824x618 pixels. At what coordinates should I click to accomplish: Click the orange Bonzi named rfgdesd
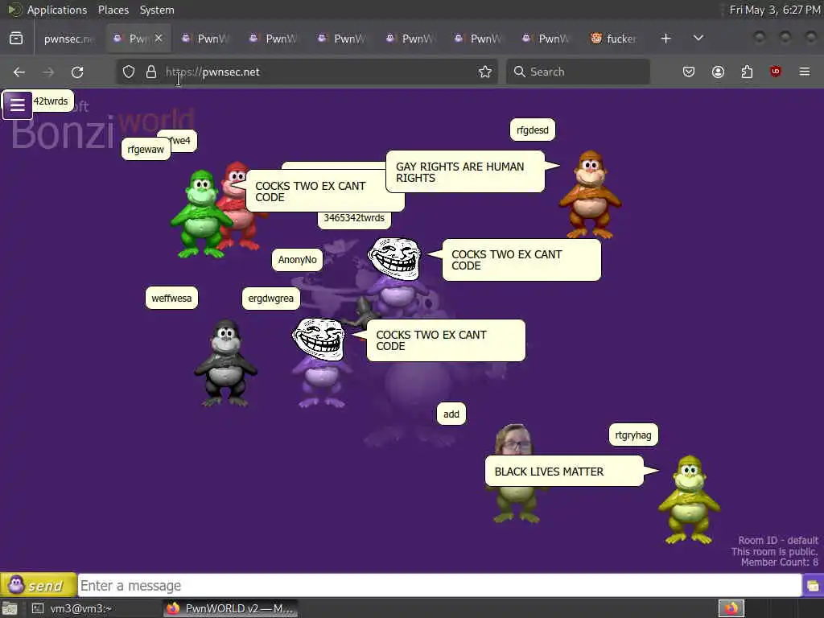590,195
